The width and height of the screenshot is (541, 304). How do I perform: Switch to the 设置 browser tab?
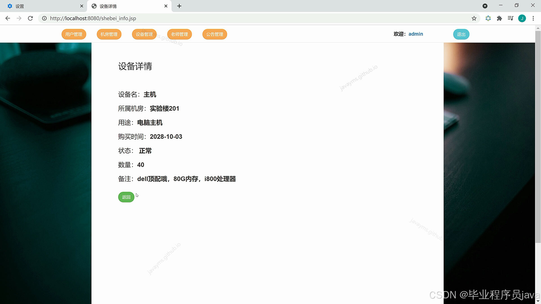(43, 6)
